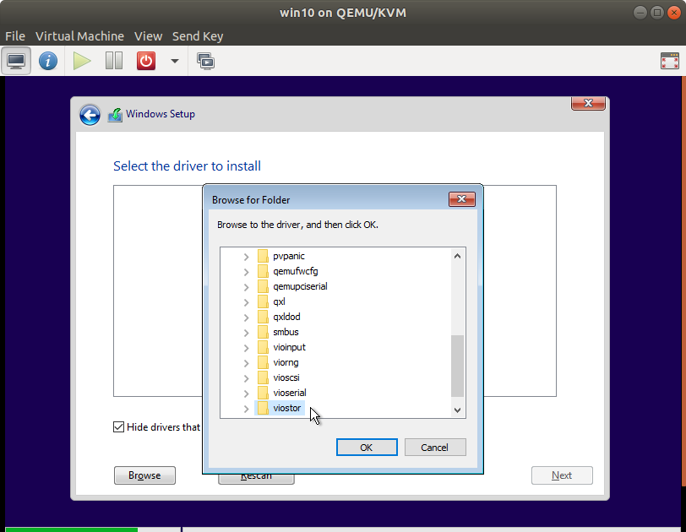The height and width of the screenshot is (532, 686).
Task: Click the viostor folder icon
Action: (x=262, y=408)
